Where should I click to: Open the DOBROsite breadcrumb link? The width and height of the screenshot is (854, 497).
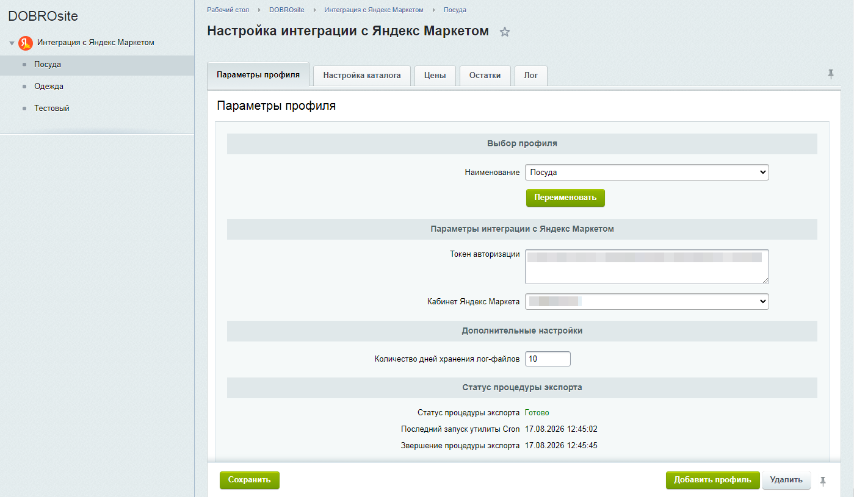click(286, 10)
